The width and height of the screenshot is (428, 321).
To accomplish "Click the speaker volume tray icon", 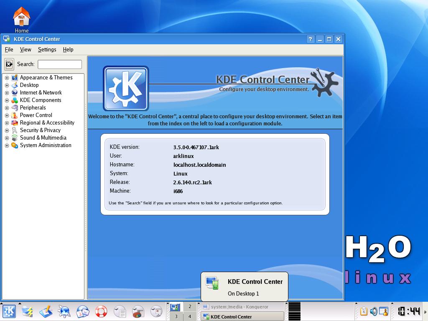I will click(x=374, y=311).
